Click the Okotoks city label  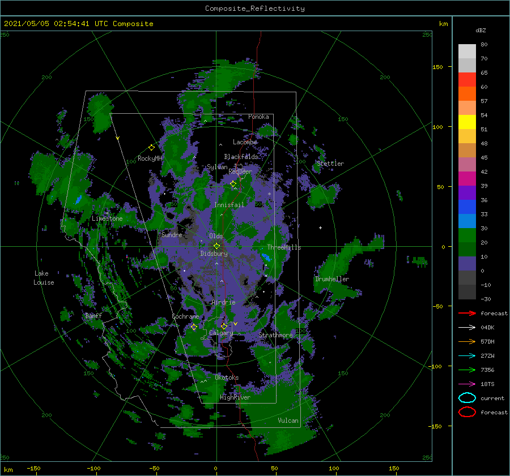pyautogui.click(x=227, y=378)
